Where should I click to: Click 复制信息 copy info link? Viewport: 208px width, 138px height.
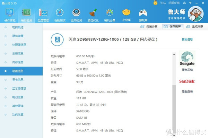click(x=187, y=39)
